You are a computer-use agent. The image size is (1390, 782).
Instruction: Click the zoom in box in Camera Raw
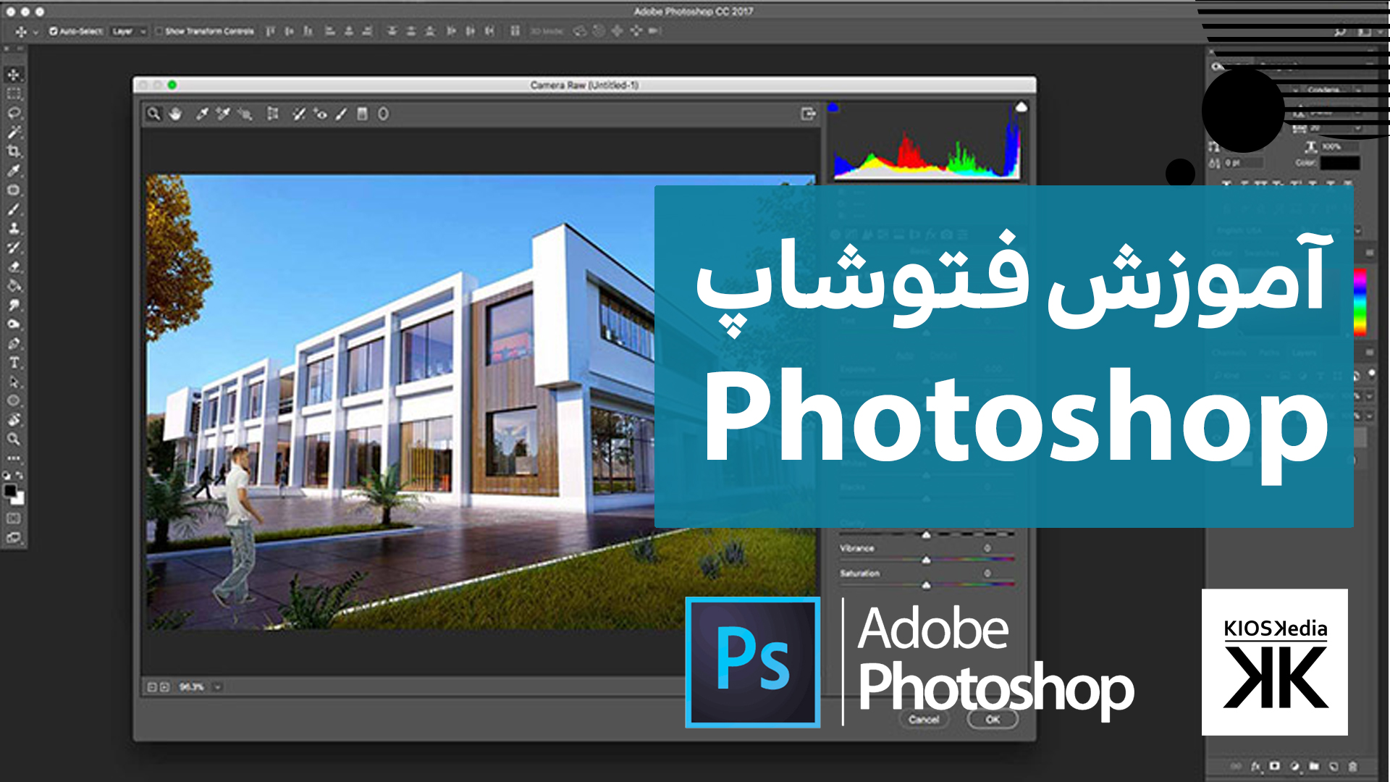[164, 687]
